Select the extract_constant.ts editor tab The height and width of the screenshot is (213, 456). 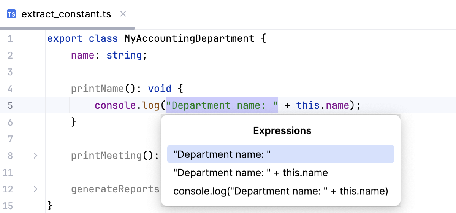coord(66,14)
